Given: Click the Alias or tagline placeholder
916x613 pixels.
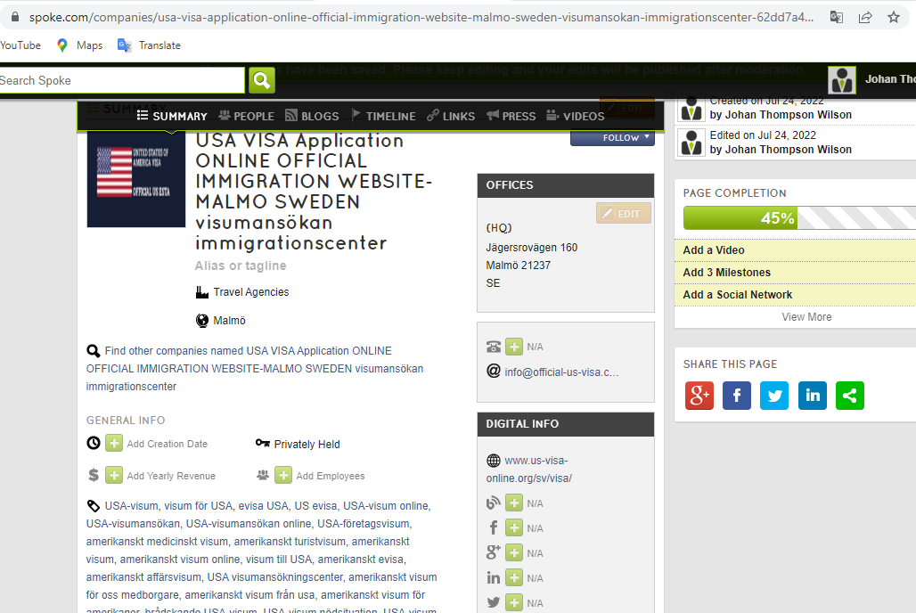Looking at the screenshot, I should [x=241, y=266].
